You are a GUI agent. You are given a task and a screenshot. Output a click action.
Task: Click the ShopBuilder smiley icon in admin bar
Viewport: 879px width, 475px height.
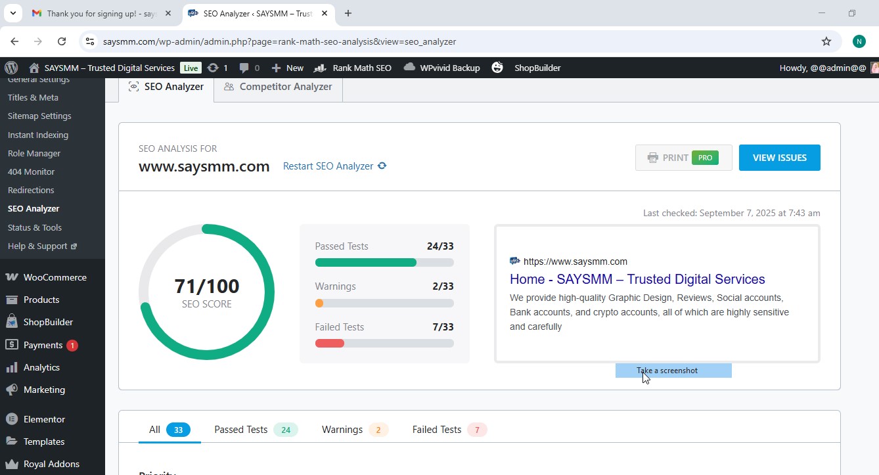pos(497,67)
